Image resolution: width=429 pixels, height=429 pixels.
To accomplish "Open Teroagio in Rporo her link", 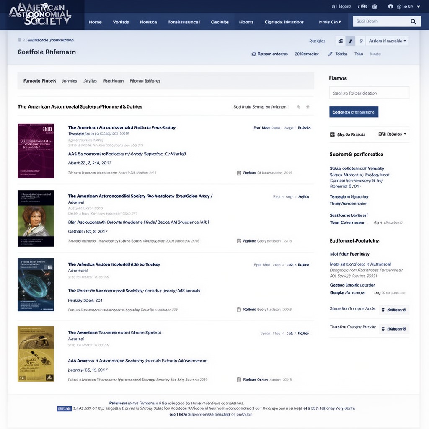I will coord(349,197).
